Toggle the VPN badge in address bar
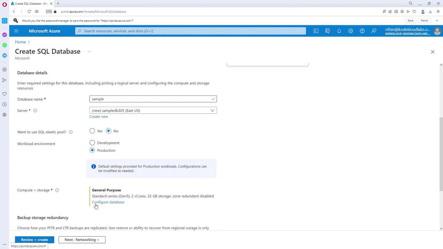 tap(49, 11)
